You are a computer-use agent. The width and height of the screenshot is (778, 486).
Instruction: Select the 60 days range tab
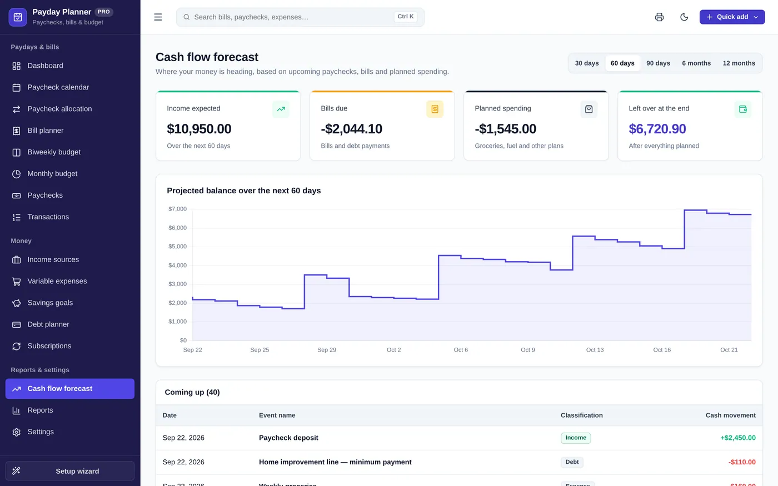(x=622, y=63)
